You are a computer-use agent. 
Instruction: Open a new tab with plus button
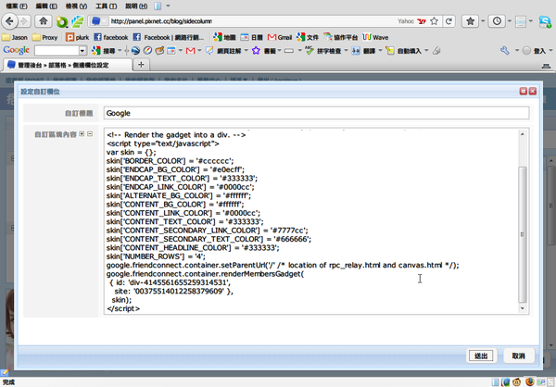141,65
